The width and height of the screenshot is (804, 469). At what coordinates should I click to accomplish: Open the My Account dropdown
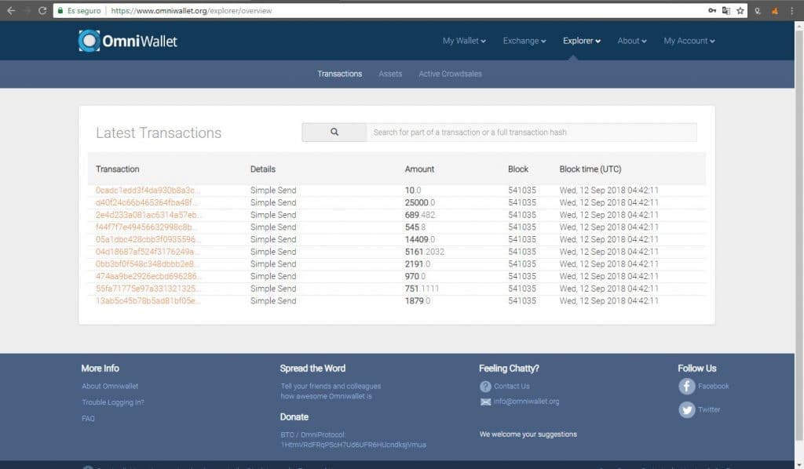pyautogui.click(x=689, y=41)
